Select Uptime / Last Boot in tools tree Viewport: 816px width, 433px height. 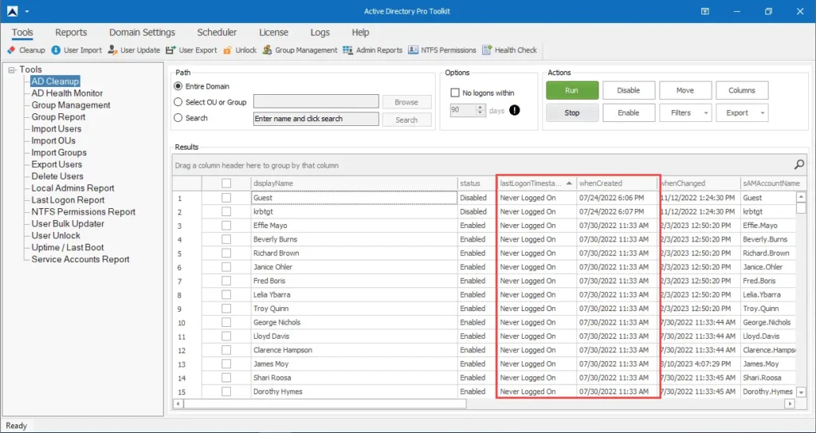click(68, 247)
